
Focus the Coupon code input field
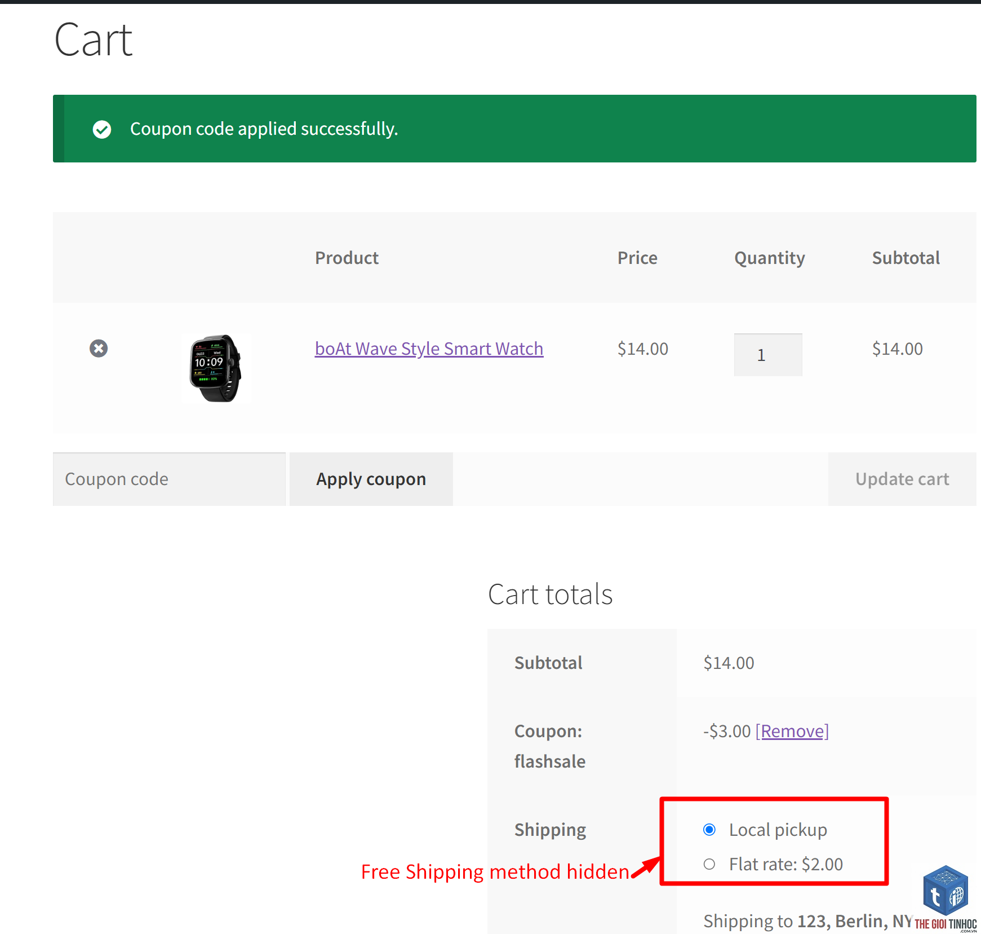169,479
